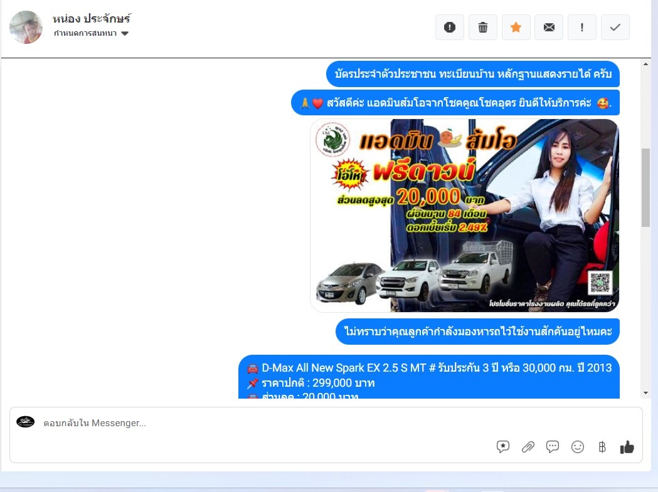Click scrollbar up arrow in chat

click(645, 64)
